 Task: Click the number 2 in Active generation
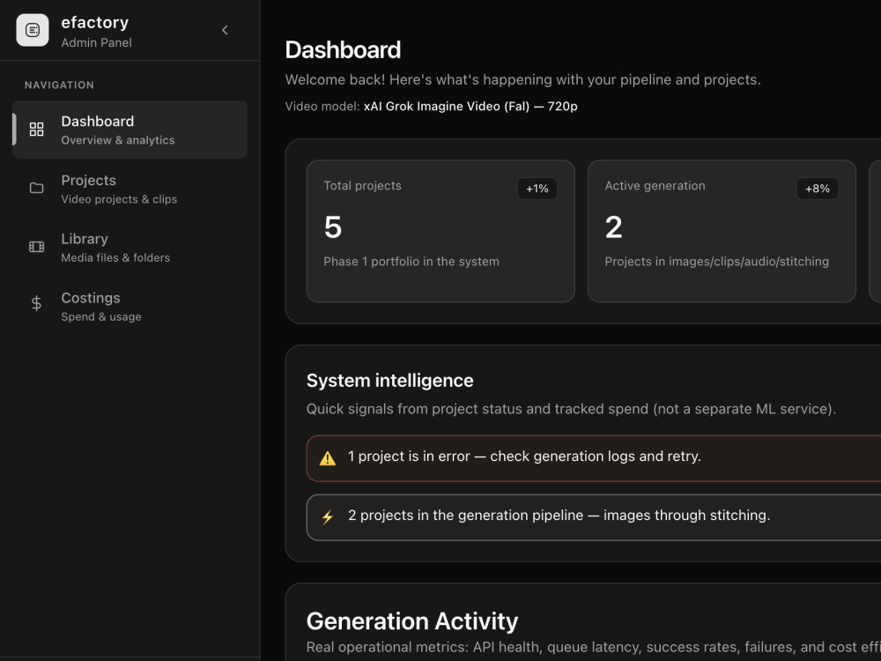[x=613, y=227]
